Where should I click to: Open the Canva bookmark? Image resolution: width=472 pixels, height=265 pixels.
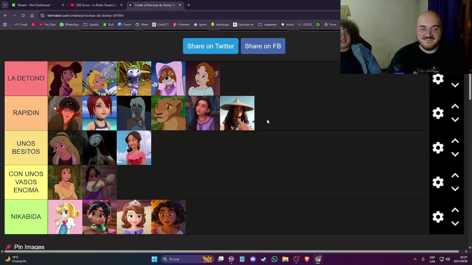click(125, 25)
